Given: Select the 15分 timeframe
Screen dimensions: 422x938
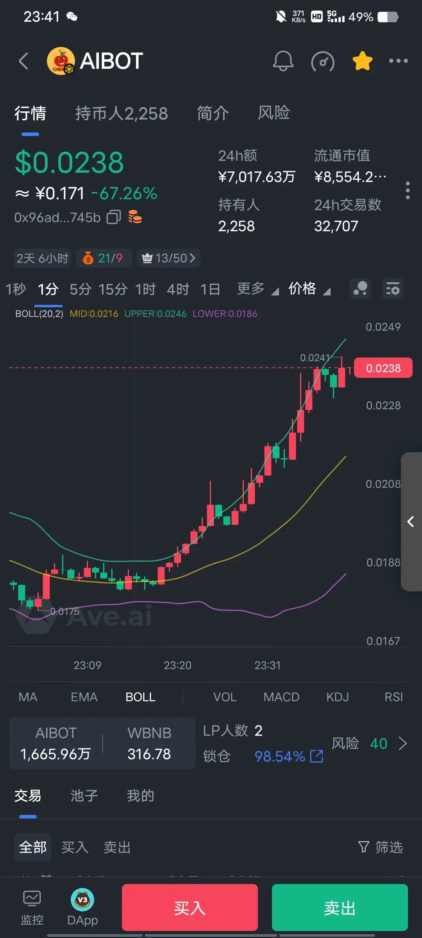Looking at the screenshot, I should (x=113, y=289).
